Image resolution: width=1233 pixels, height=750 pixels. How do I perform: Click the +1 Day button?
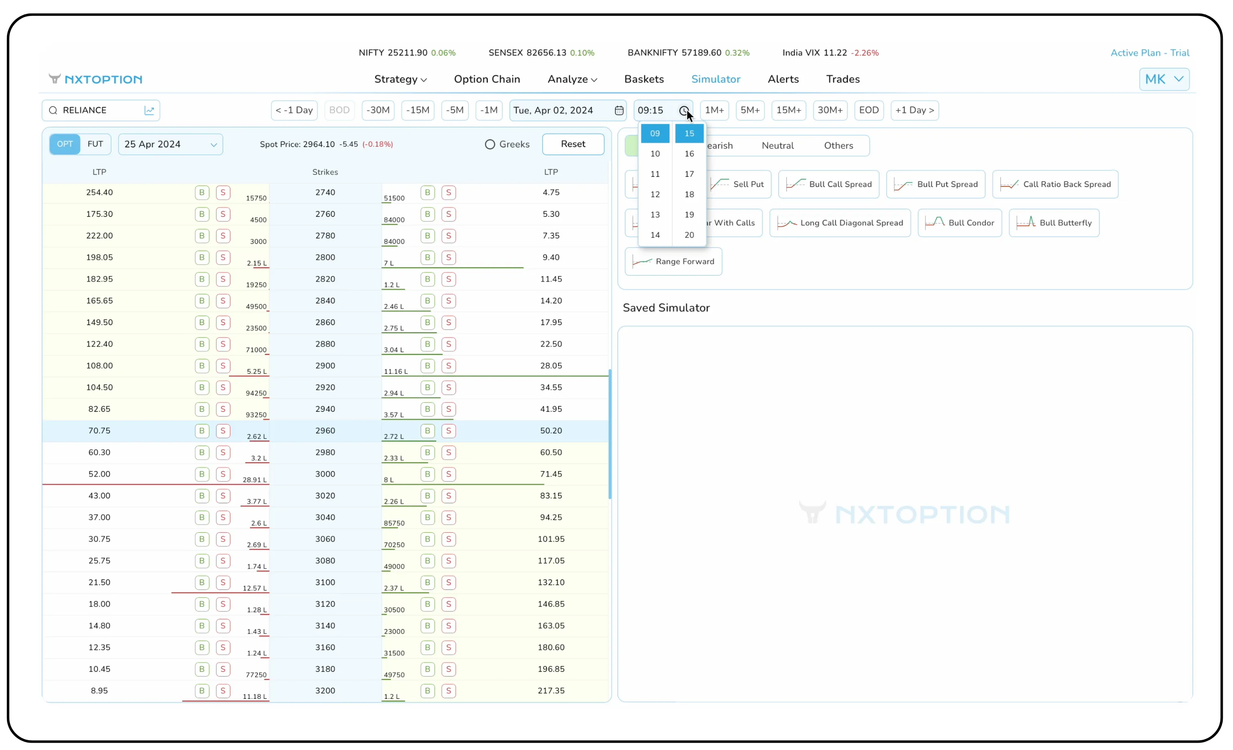click(914, 110)
